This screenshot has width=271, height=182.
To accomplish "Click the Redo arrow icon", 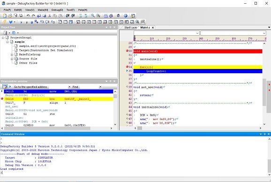I will coord(33,16).
